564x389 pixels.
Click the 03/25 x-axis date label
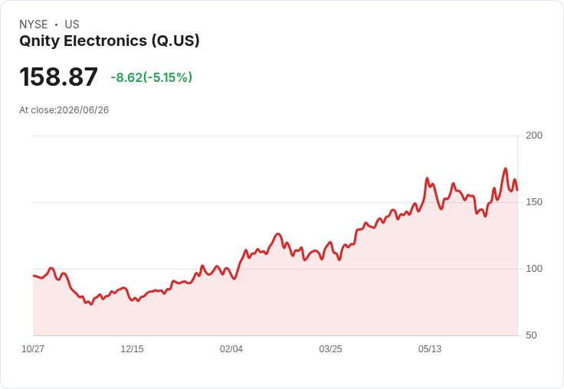click(330, 349)
